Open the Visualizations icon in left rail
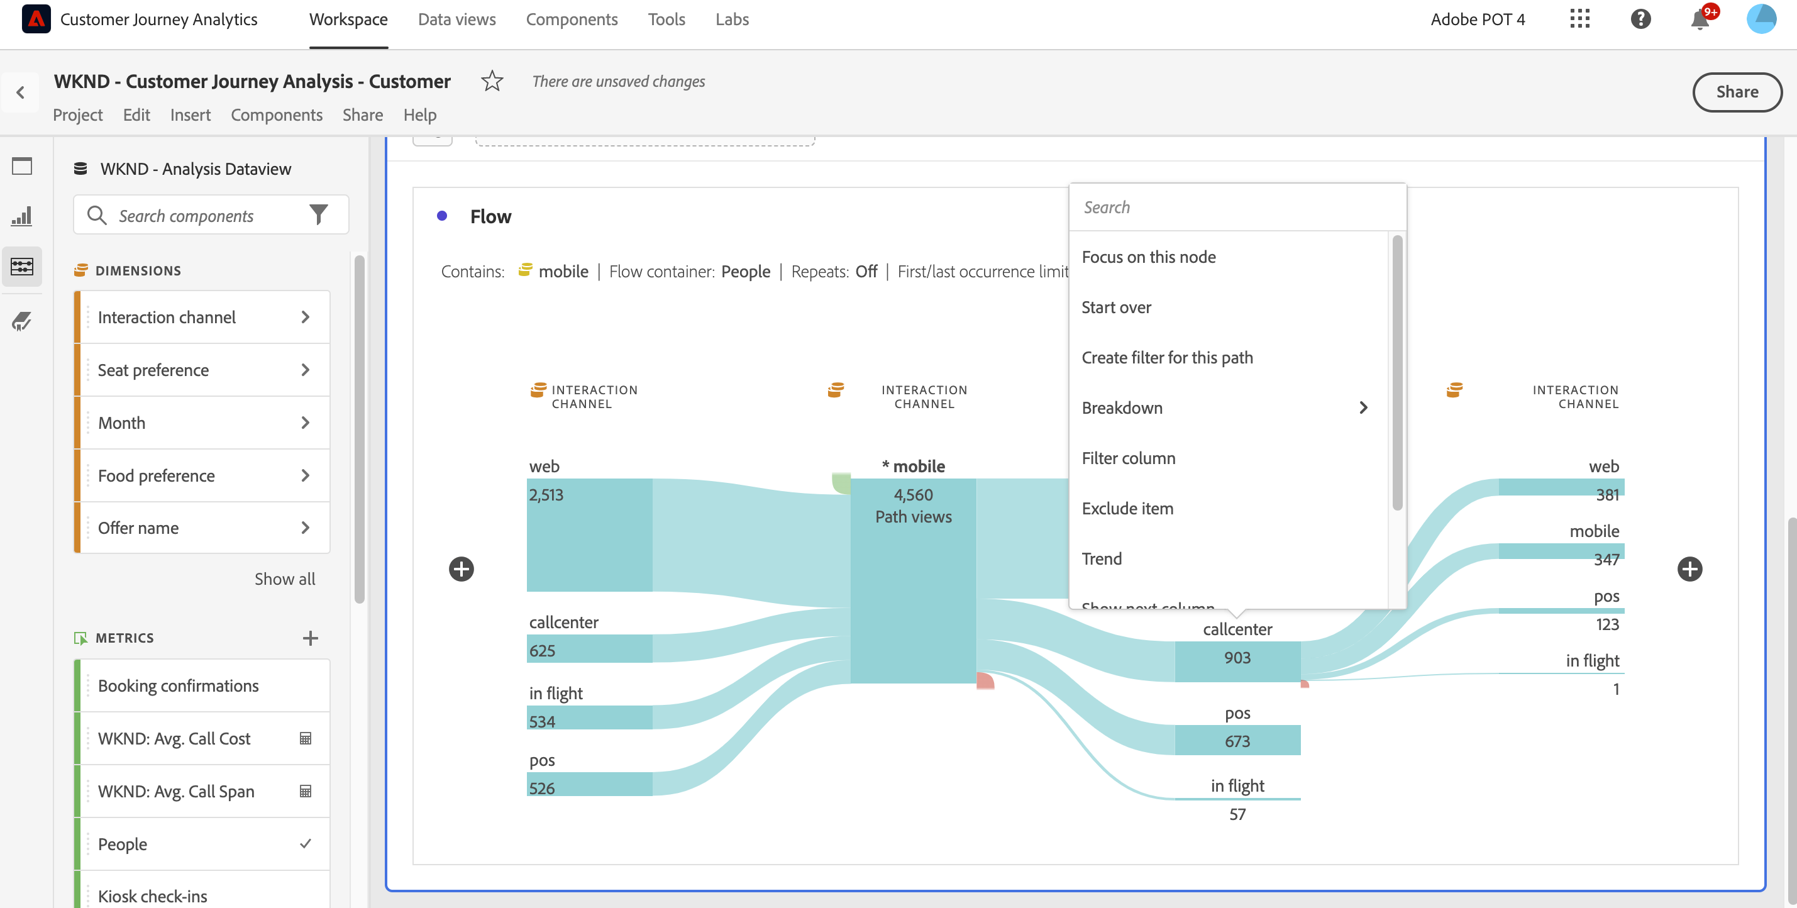1797x908 pixels. 21,216
